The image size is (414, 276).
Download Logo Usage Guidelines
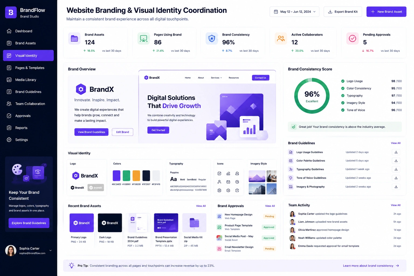(x=396, y=152)
